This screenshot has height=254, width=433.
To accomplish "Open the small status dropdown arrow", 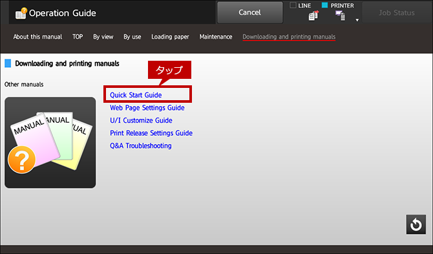I will coord(357,20).
